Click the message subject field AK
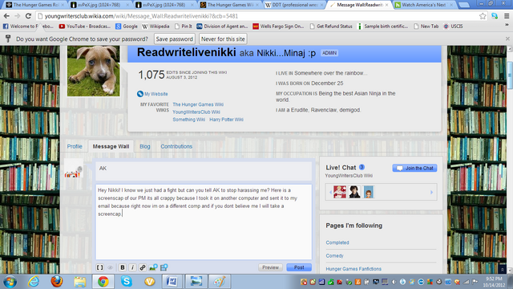The image size is (513, 289). click(204, 170)
